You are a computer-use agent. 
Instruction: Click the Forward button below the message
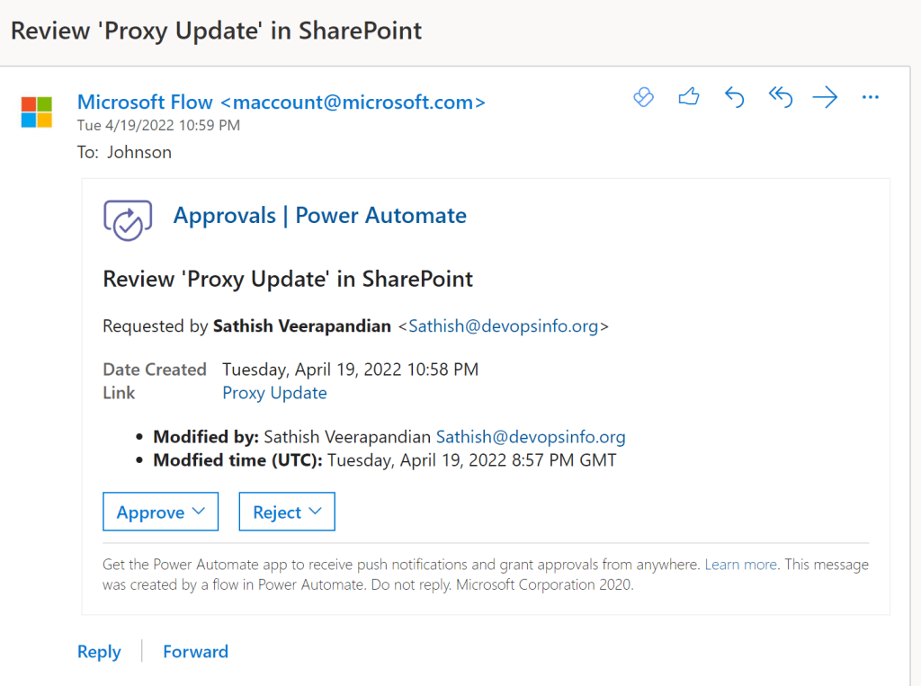[x=195, y=652]
